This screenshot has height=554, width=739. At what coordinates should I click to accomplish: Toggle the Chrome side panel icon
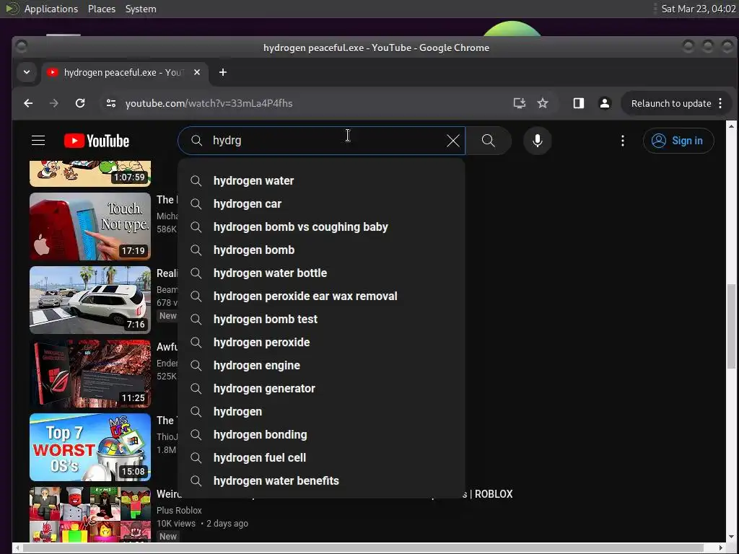pyautogui.click(x=578, y=103)
